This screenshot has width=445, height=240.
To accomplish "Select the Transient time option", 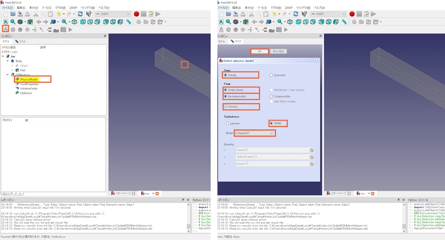I will tap(271, 75).
